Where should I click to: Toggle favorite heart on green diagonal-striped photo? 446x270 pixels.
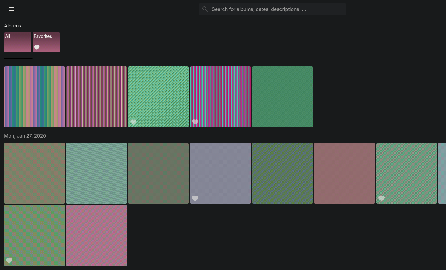click(133, 122)
